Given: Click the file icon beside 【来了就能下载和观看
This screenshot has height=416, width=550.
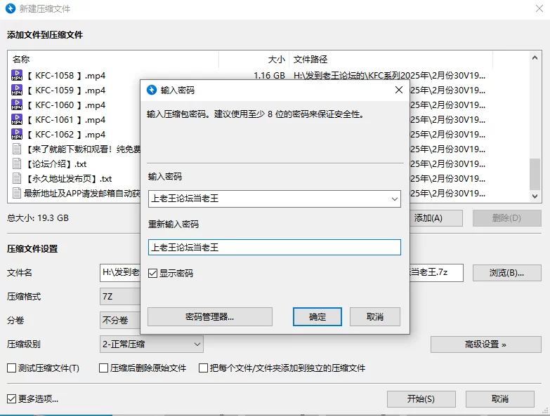Looking at the screenshot, I should point(17,149).
